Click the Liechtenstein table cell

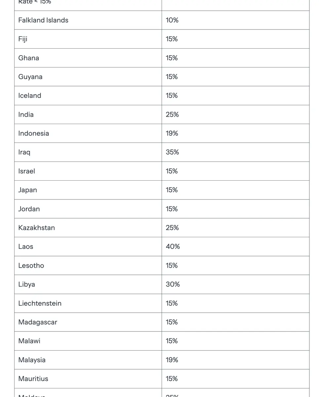click(x=88, y=303)
